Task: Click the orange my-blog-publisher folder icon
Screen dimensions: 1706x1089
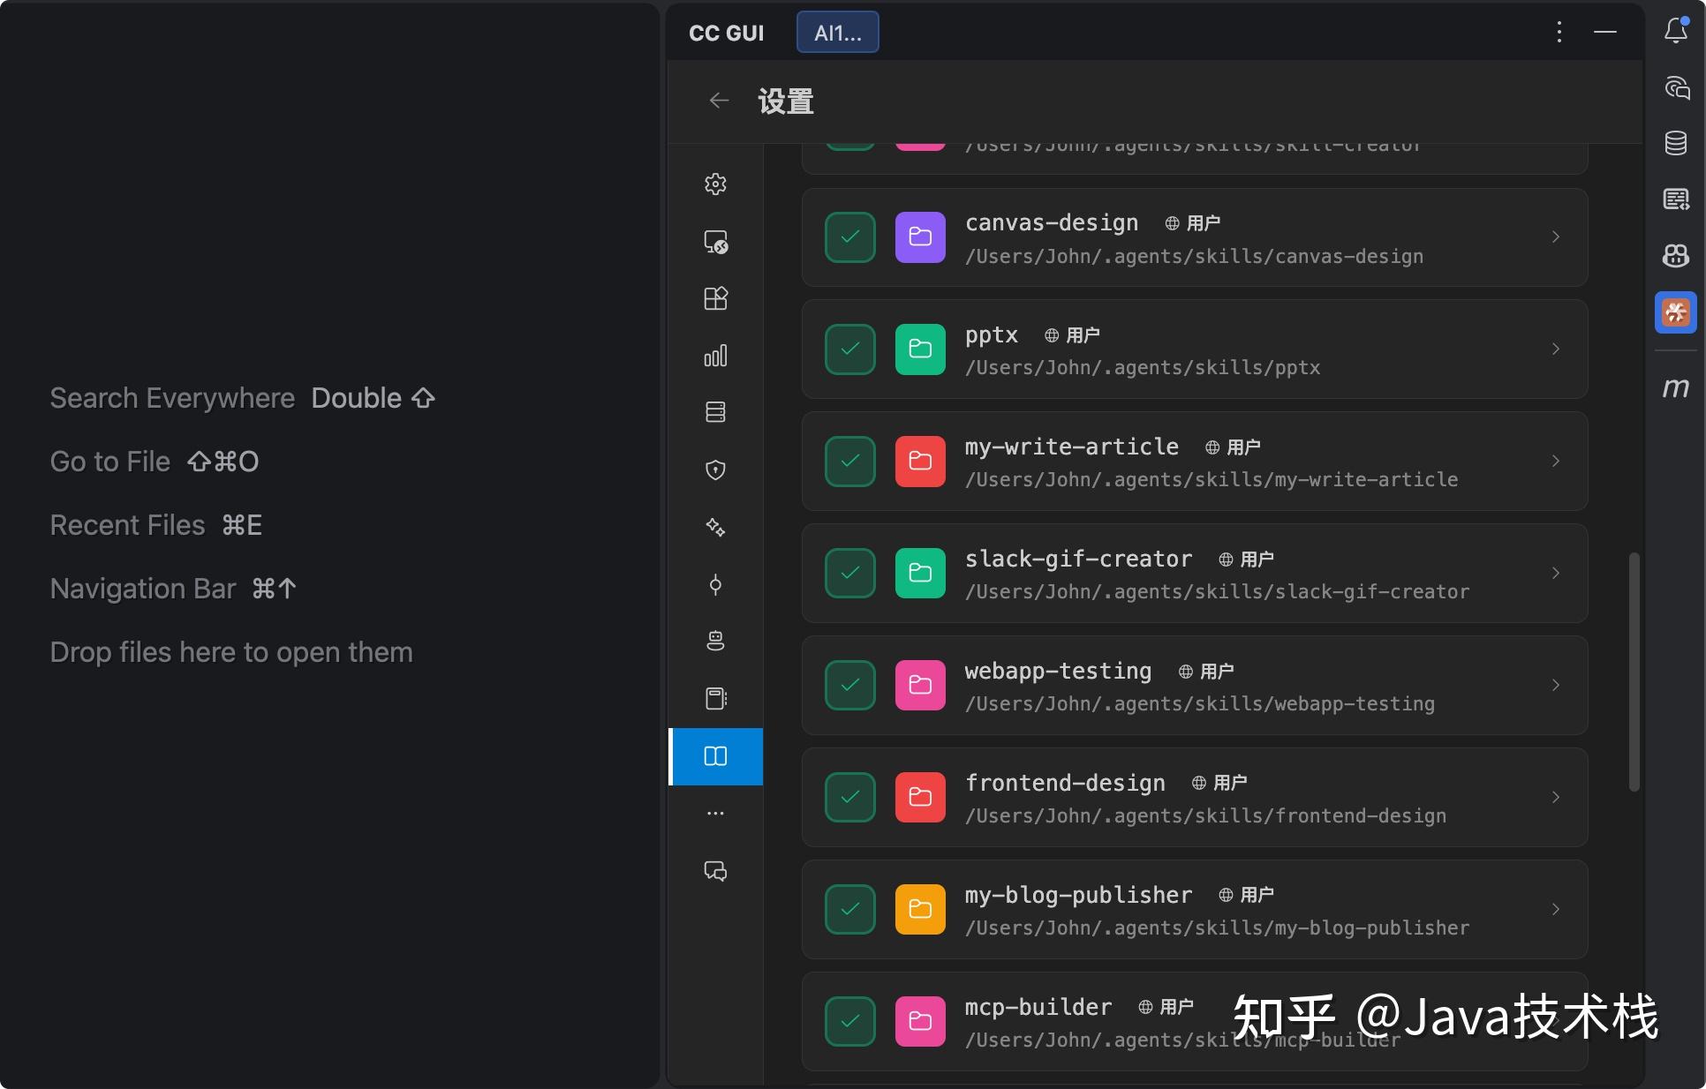Action: [920, 909]
